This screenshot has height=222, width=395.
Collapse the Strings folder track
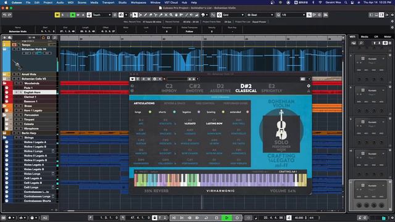tap(4, 138)
